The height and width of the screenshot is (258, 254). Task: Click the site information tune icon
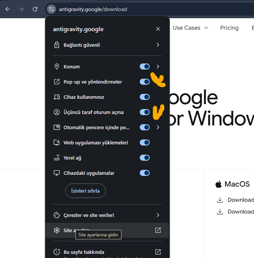coord(51,9)
